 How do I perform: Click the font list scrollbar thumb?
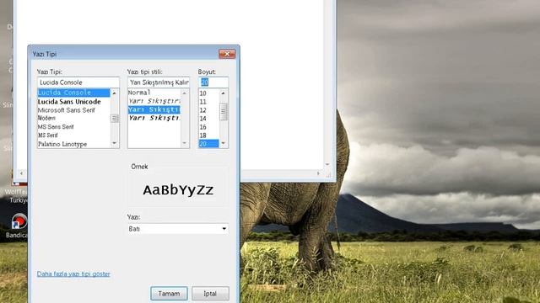click(x=115, y=119)
